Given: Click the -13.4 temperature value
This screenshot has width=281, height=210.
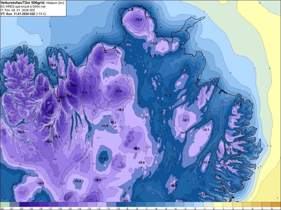Looking at the screenshot, I should (238, 105).
